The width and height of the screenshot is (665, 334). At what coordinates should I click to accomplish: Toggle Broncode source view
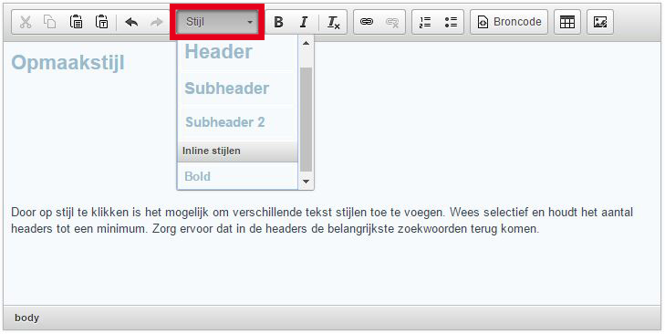(x=509, y=22)
